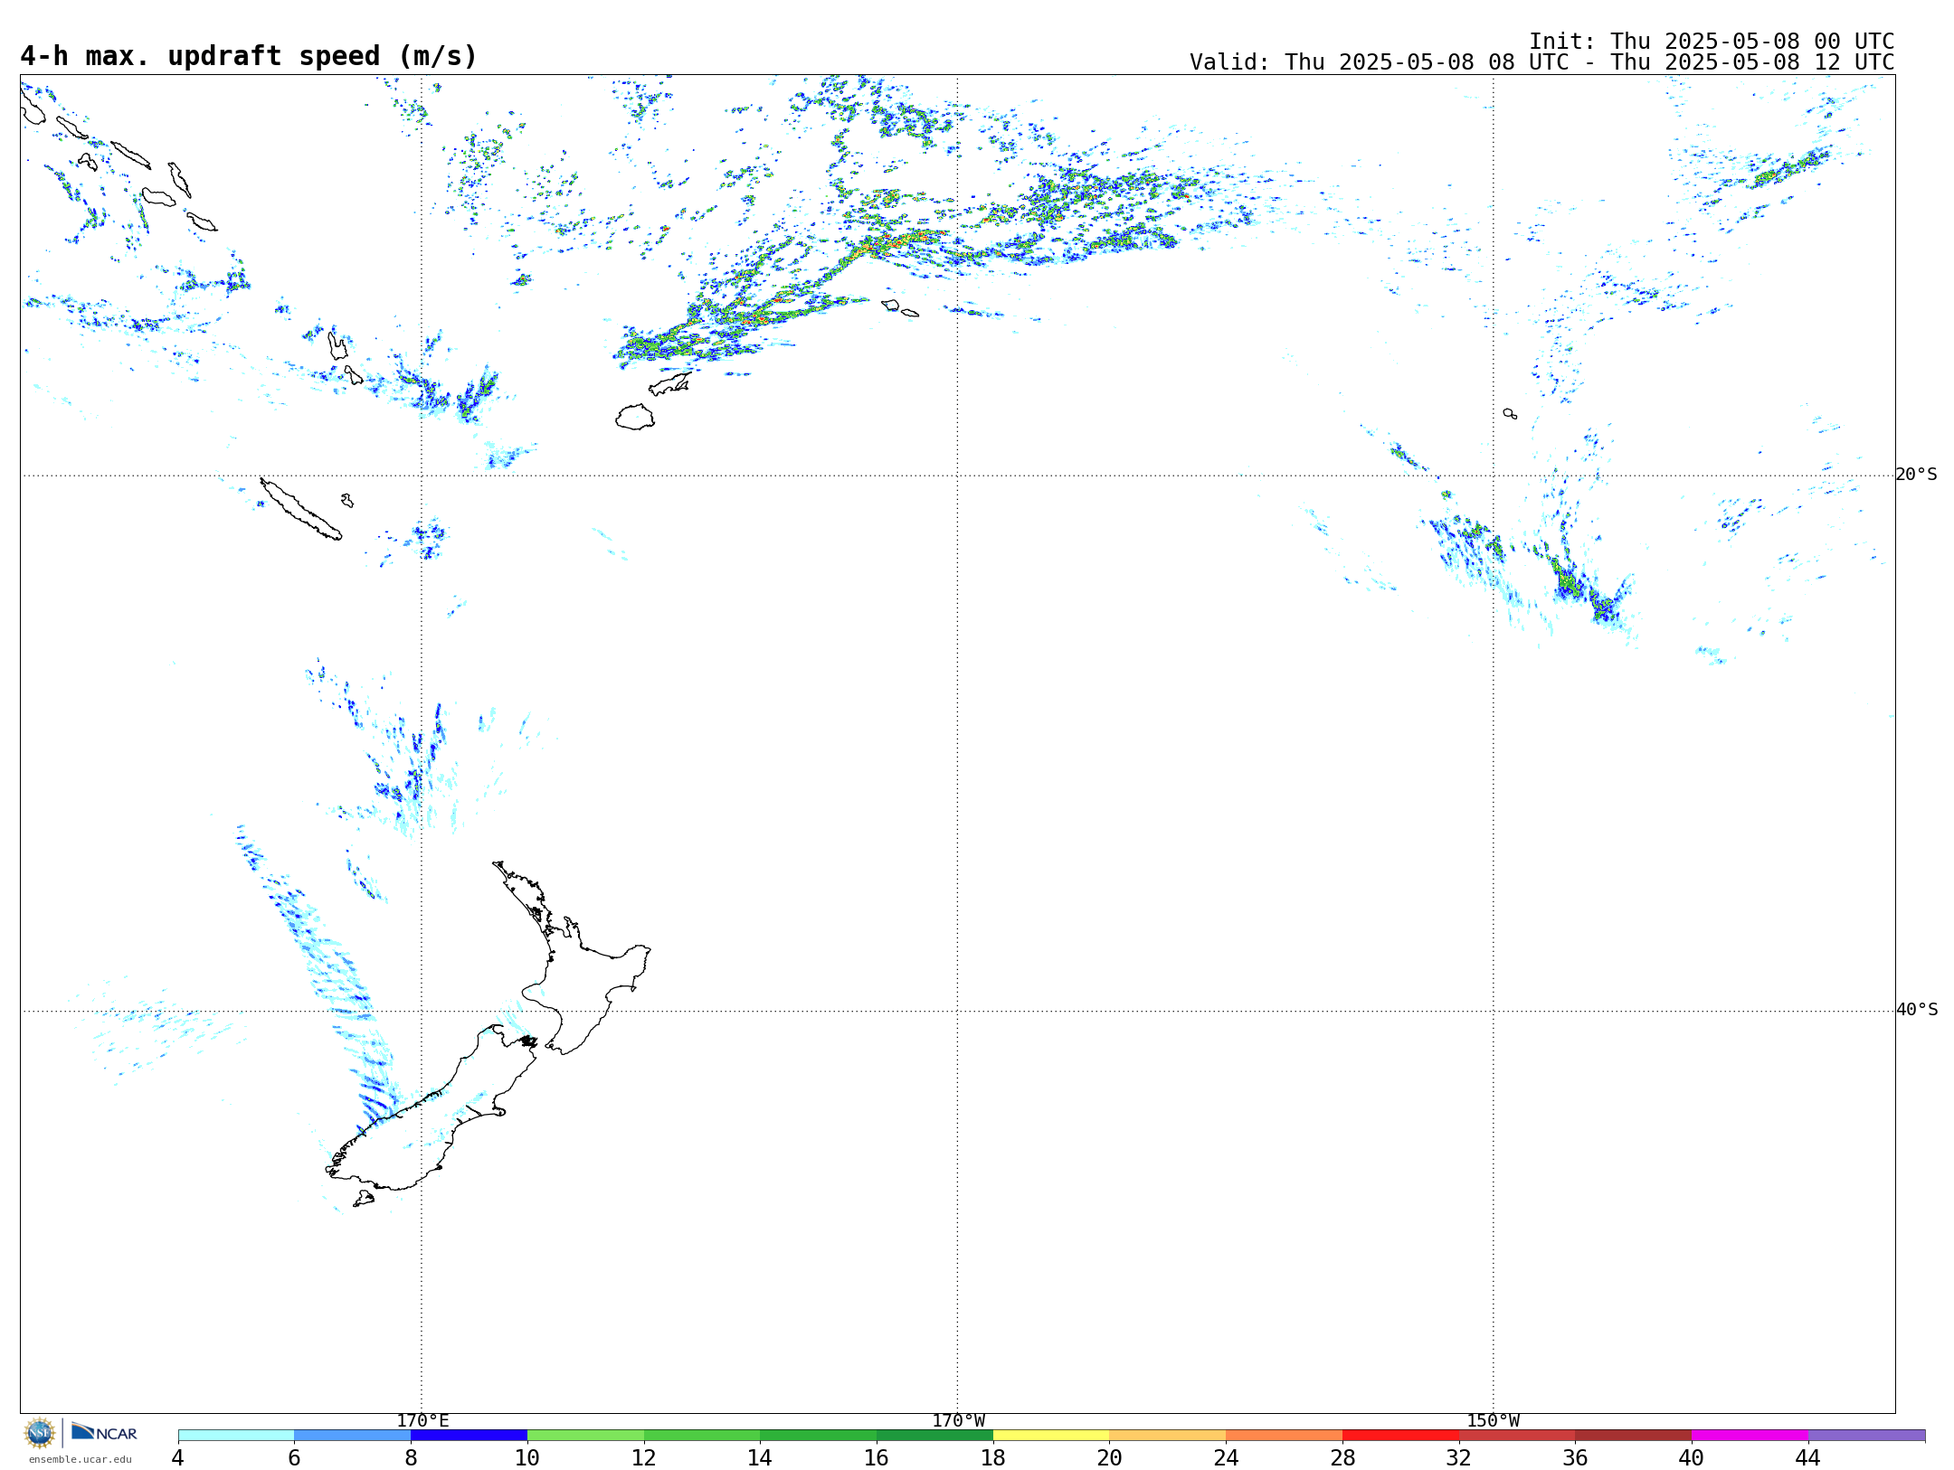This screenshot has height=1470, width=1954.
Task: Click the 170°E longitude label
Action: click(x=422, y=1420)
